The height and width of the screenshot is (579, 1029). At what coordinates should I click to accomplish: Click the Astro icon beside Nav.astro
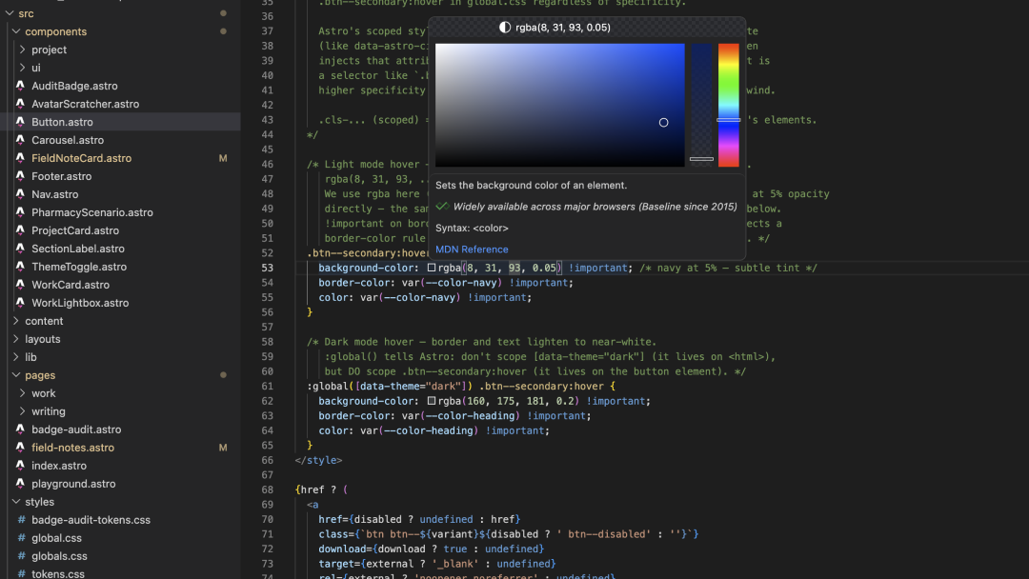point(20,194)
